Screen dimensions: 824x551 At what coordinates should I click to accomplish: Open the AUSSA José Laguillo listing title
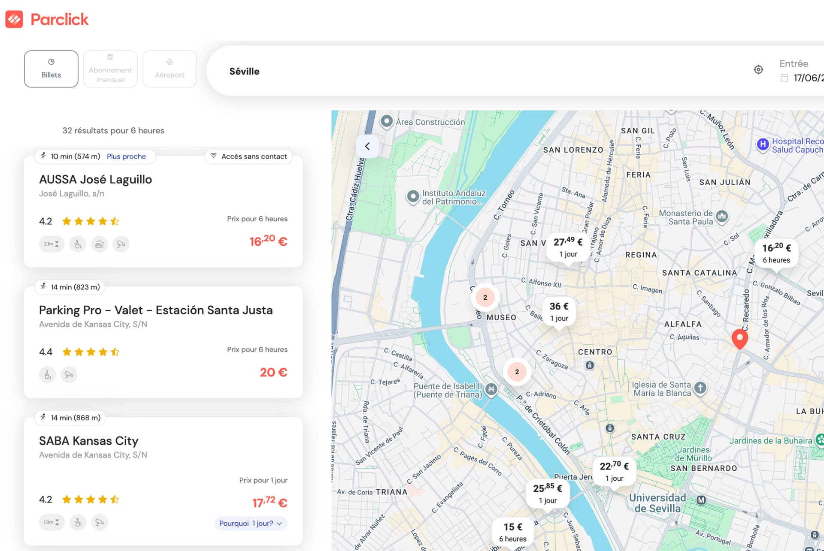coord(95,179)
